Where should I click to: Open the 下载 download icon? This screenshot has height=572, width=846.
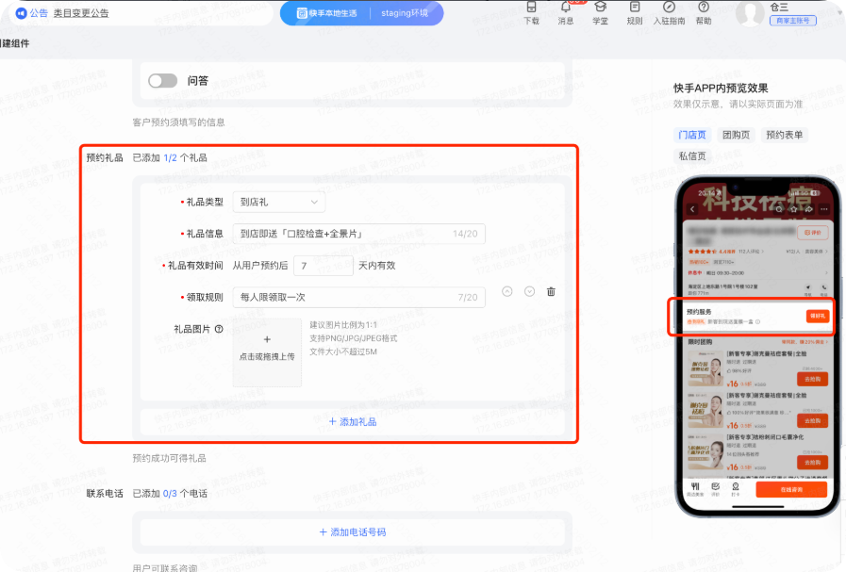pos(531,7)
